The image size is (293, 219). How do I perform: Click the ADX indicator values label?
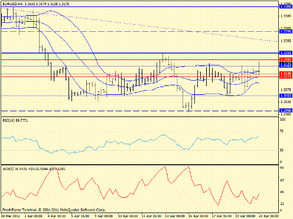[34, 169]
